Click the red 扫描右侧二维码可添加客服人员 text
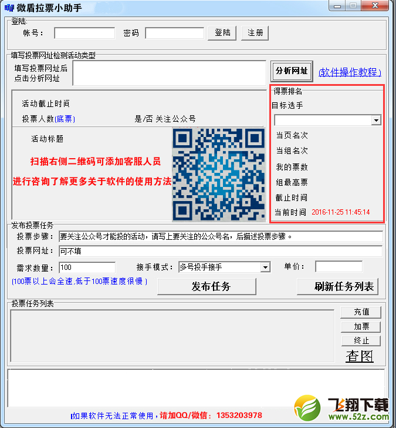Screen dimensions: 396x428 pyautogui.click(x=96, y=162)
